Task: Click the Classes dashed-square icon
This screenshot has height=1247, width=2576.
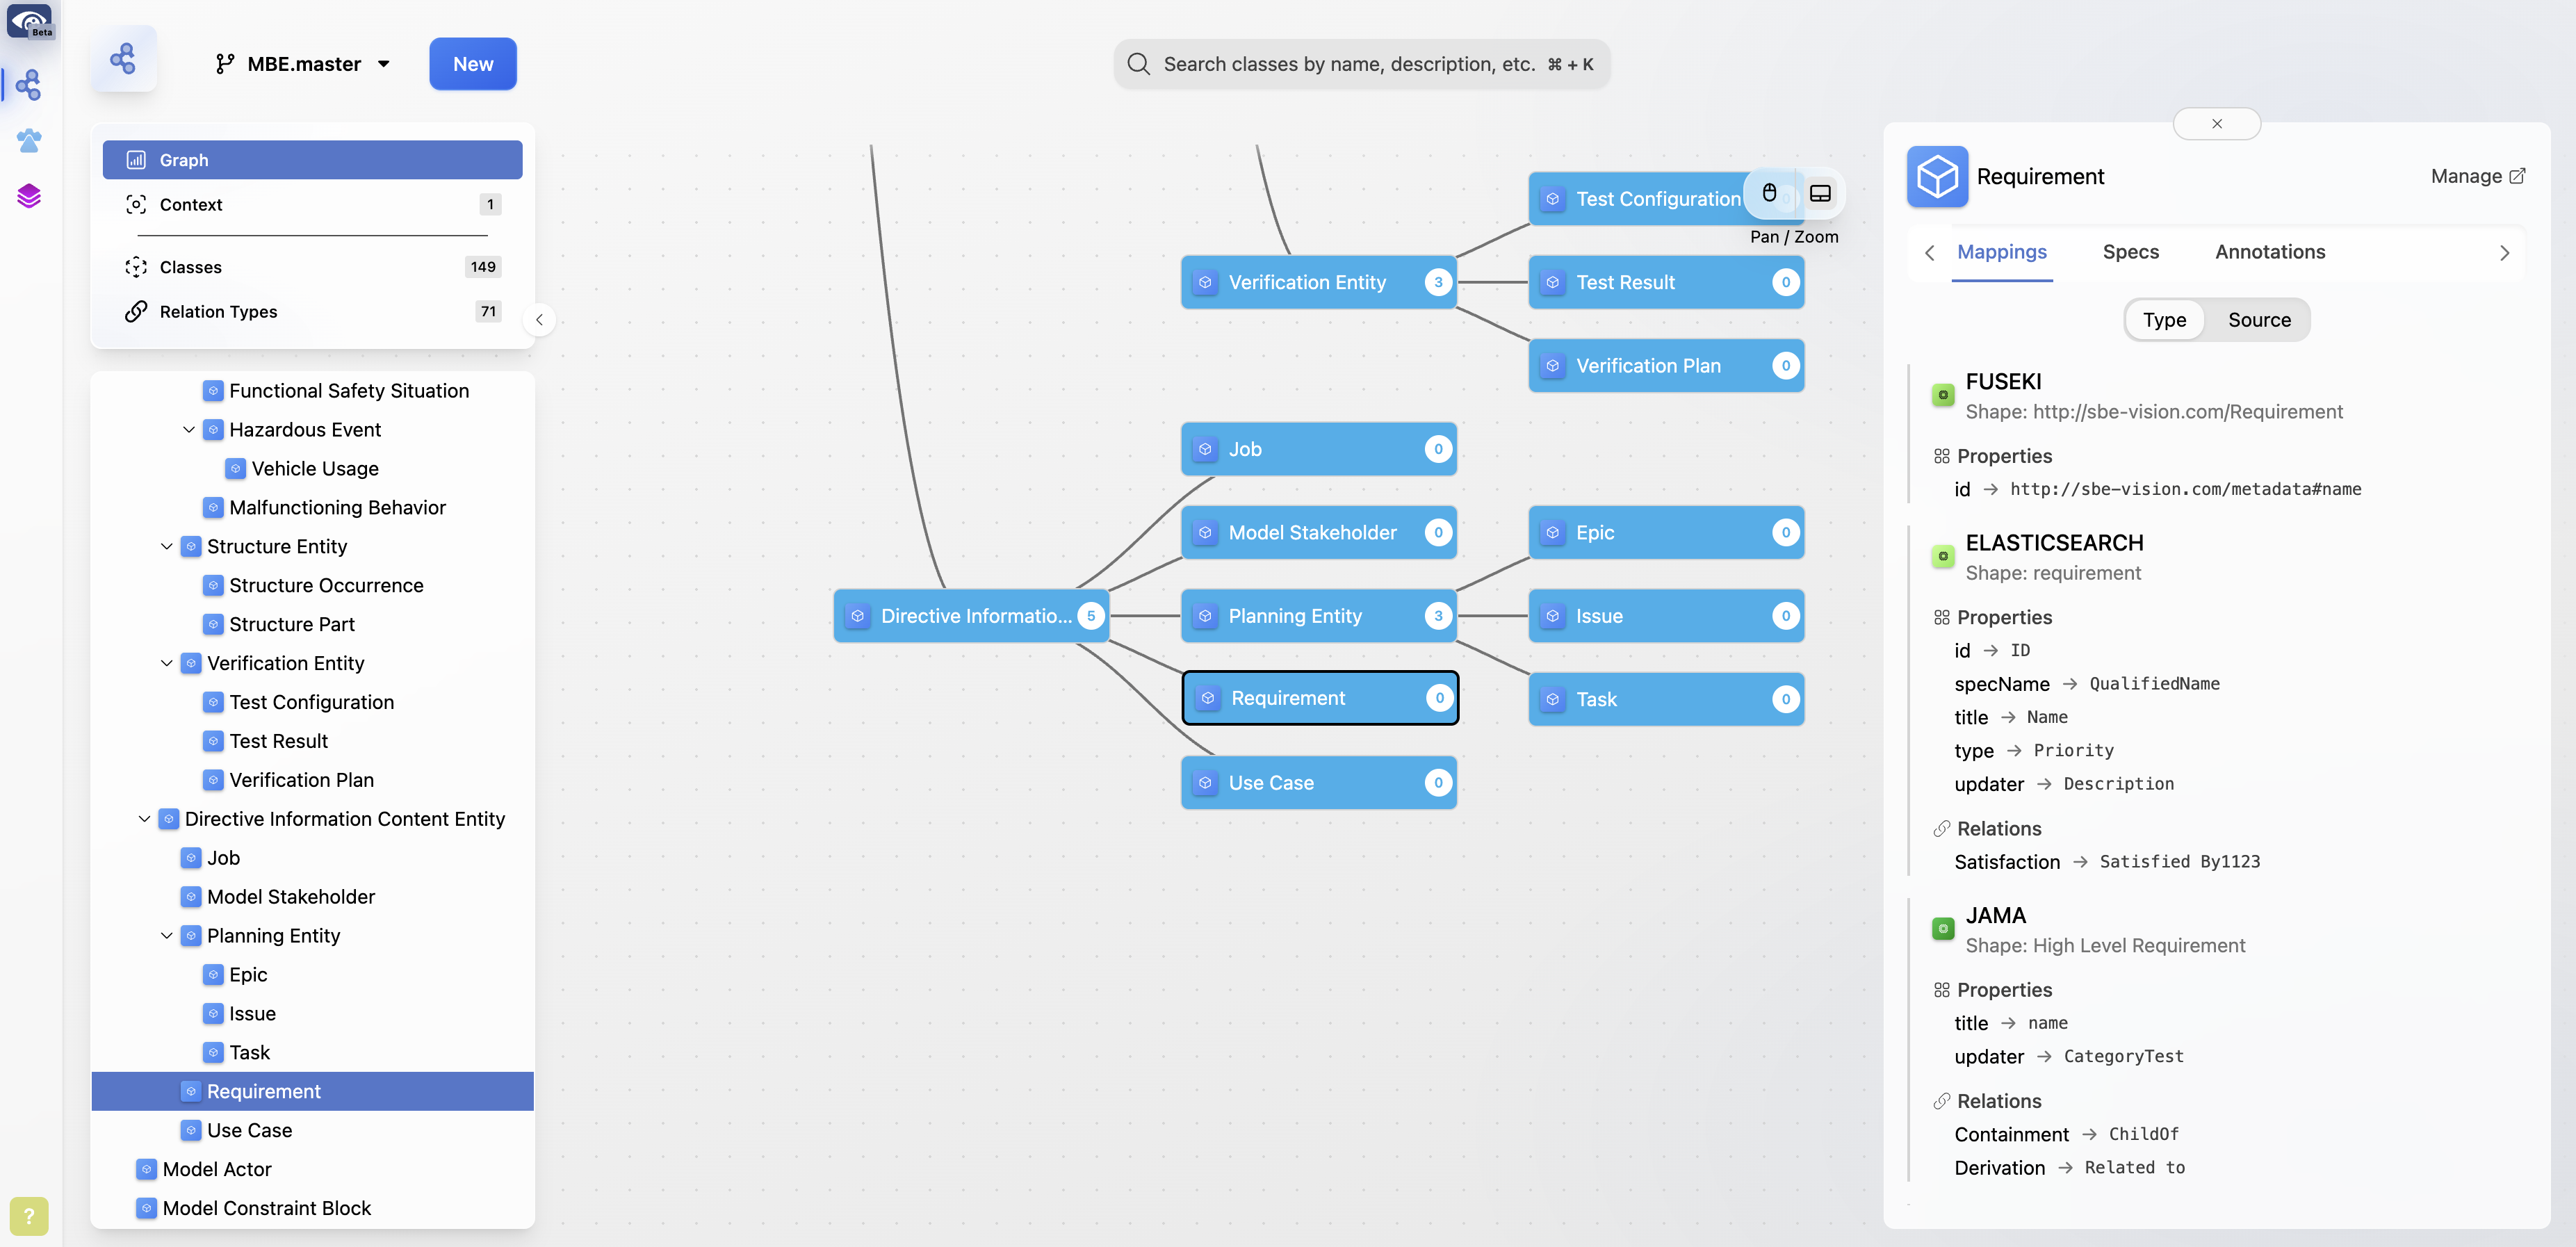Action: pyautogui.click(x=136, y=267)
